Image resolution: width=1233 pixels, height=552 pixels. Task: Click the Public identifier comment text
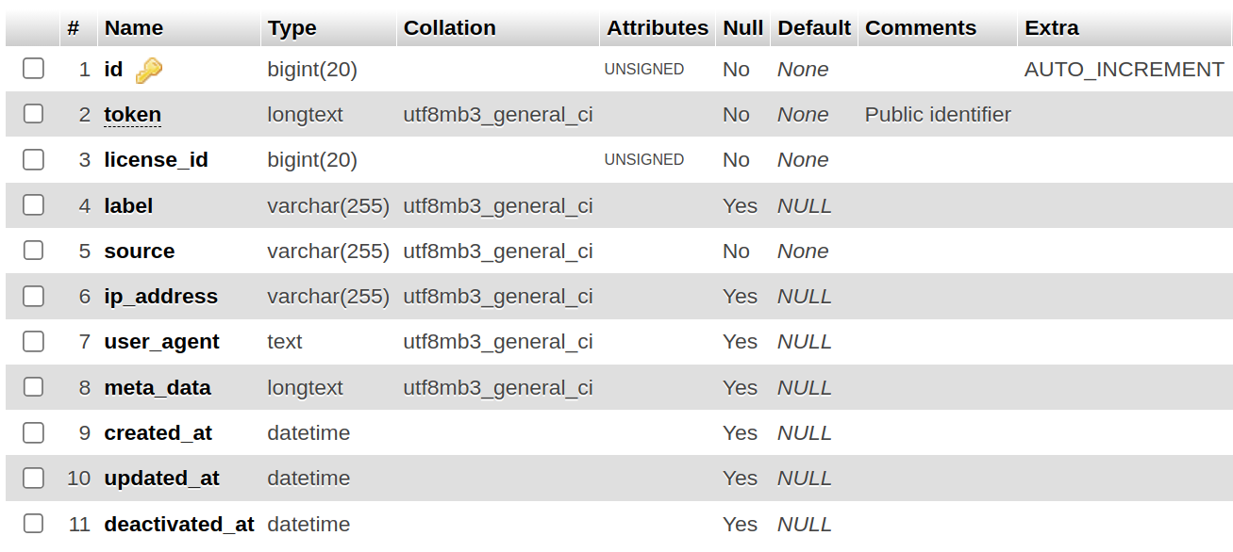pyautogui.click(x=938, y=115)
